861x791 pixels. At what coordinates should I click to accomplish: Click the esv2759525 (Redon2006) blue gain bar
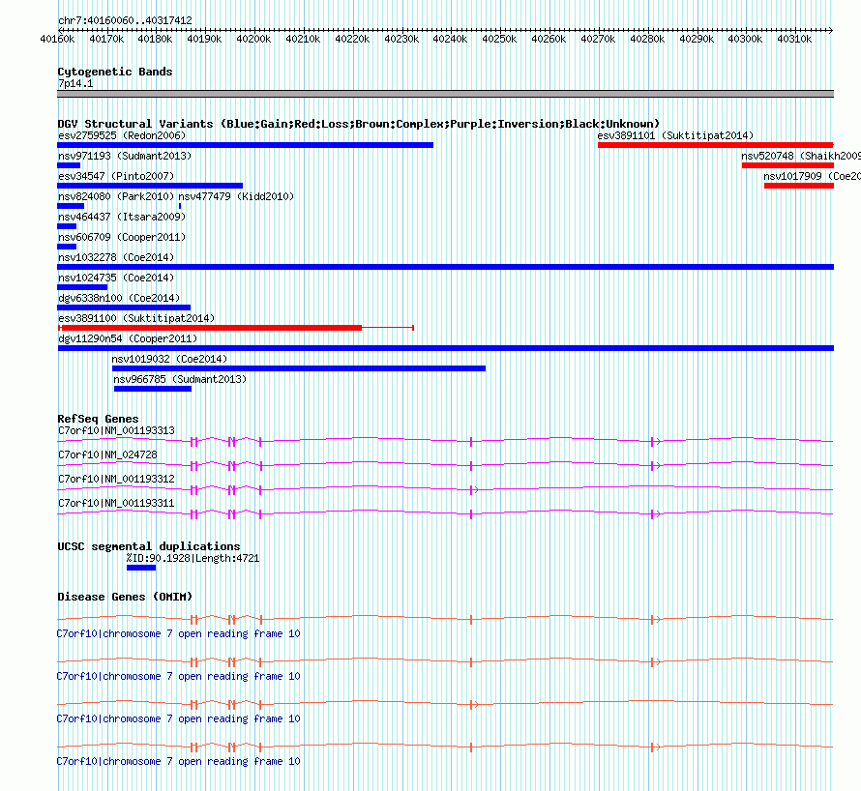tap(245, 145)
